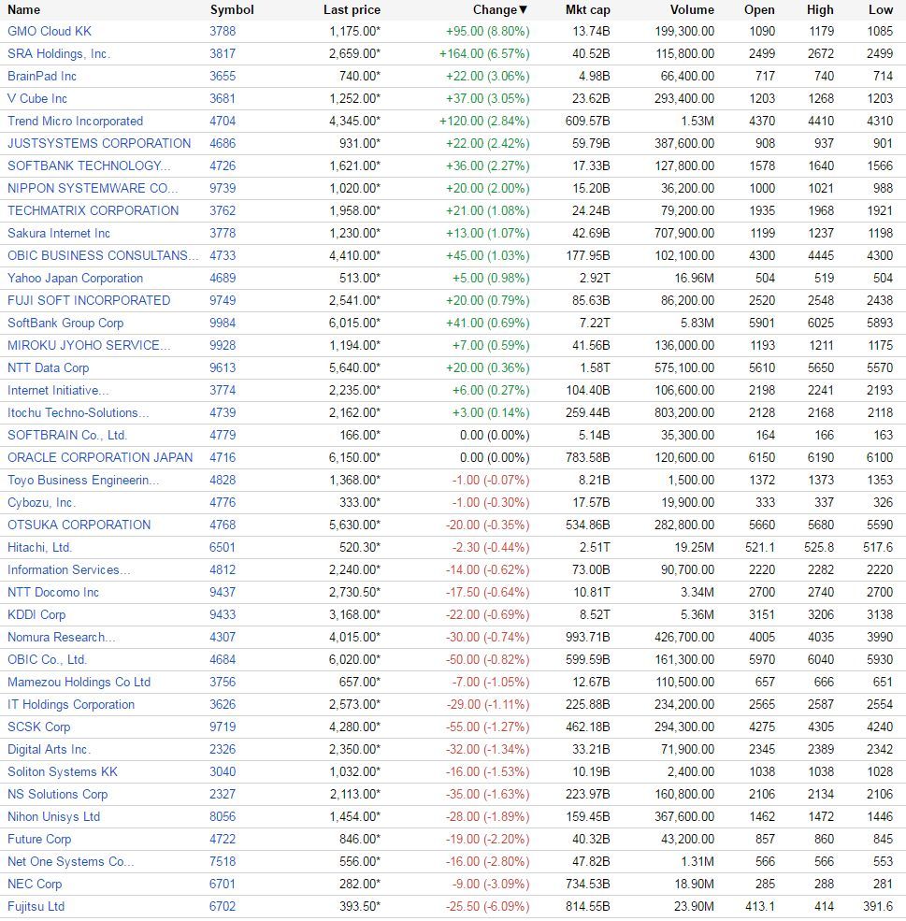
Task: Open Internet Initiative... link
Action: click(x=58, y=391)
